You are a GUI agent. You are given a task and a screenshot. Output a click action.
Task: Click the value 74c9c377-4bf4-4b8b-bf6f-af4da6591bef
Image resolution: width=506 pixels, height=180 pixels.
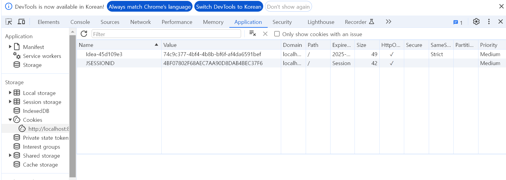[212, 54]
